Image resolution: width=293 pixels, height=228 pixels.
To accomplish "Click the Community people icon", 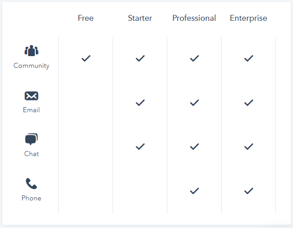I will click(31, 51).
